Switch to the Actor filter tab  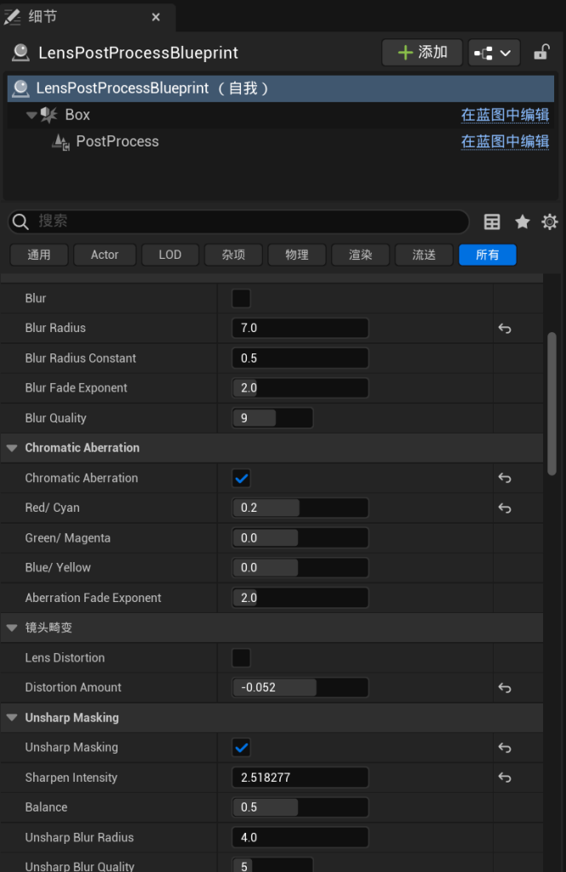coord(105,255)
